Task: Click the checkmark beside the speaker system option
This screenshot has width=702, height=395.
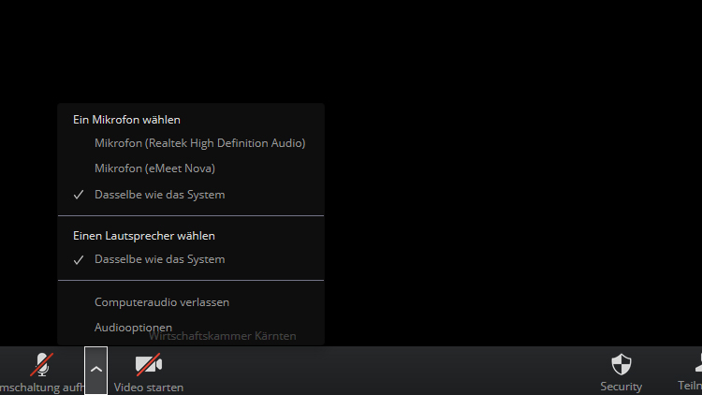Action: click(79, 259)
